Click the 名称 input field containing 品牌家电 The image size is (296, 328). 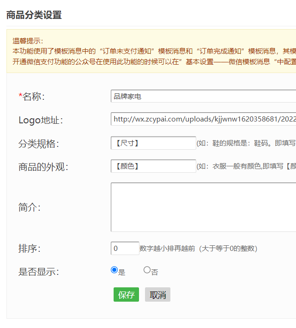tap(203, 96)
